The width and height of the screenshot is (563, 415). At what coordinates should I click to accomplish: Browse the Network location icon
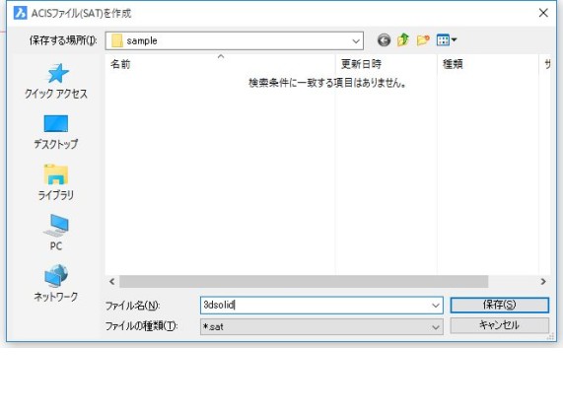tap(56, 283)
